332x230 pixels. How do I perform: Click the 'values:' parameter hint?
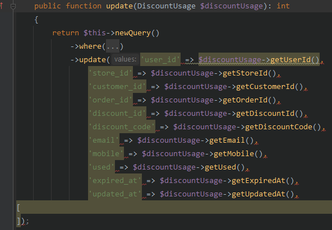(125, 59)
